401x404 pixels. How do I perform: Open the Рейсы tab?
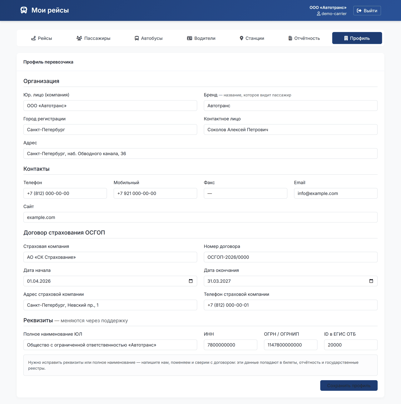42,38
